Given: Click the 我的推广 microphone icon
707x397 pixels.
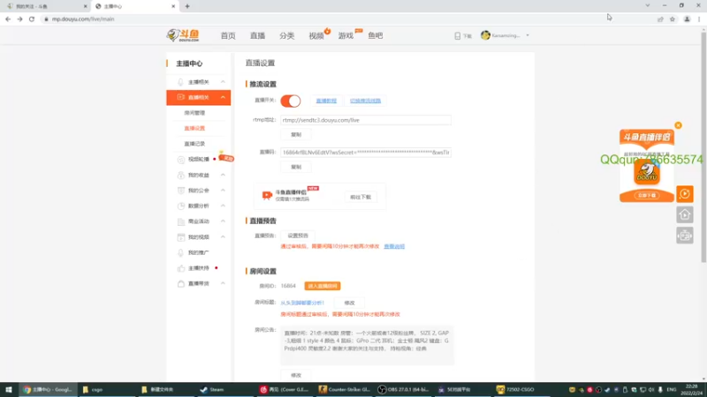Looking at the screenshot, I should pos(181,252).
